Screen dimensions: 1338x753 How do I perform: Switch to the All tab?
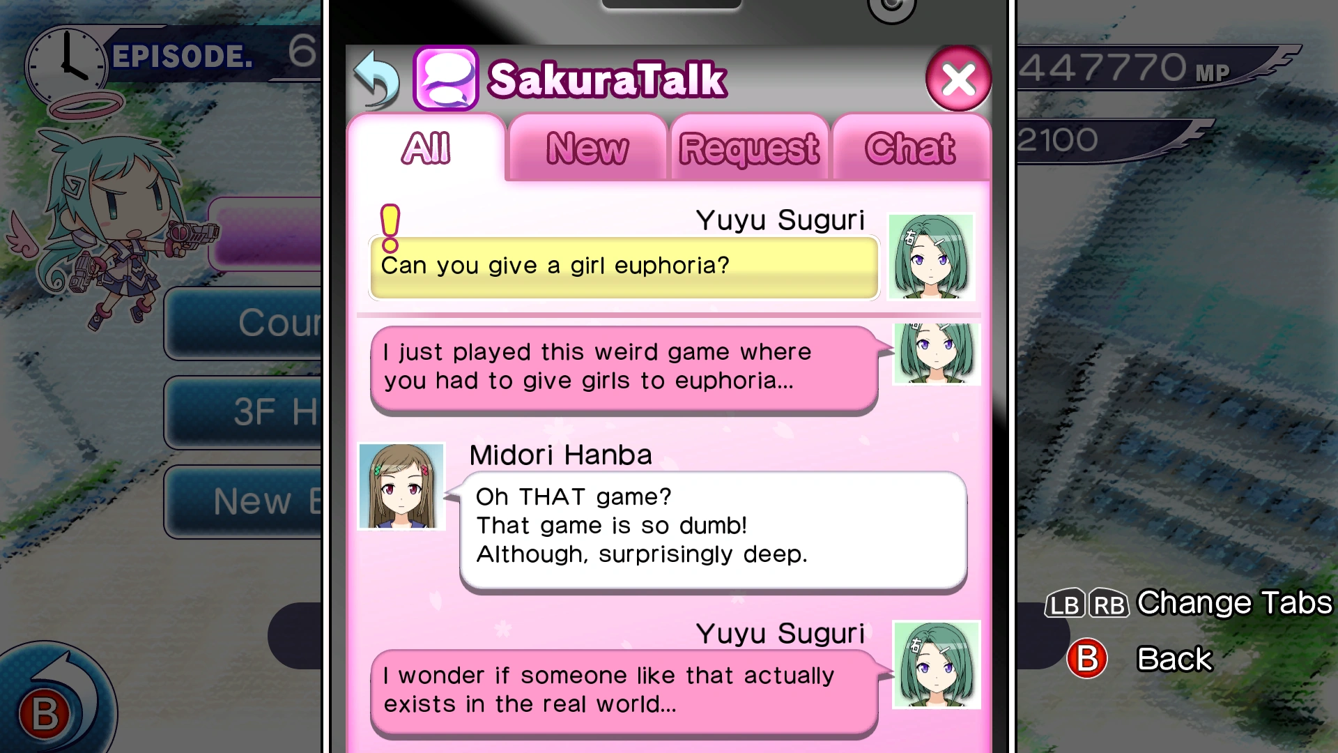coord(426,148)
